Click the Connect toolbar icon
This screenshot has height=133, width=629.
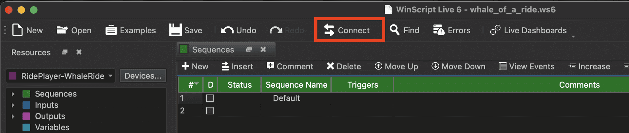[329, 30]
